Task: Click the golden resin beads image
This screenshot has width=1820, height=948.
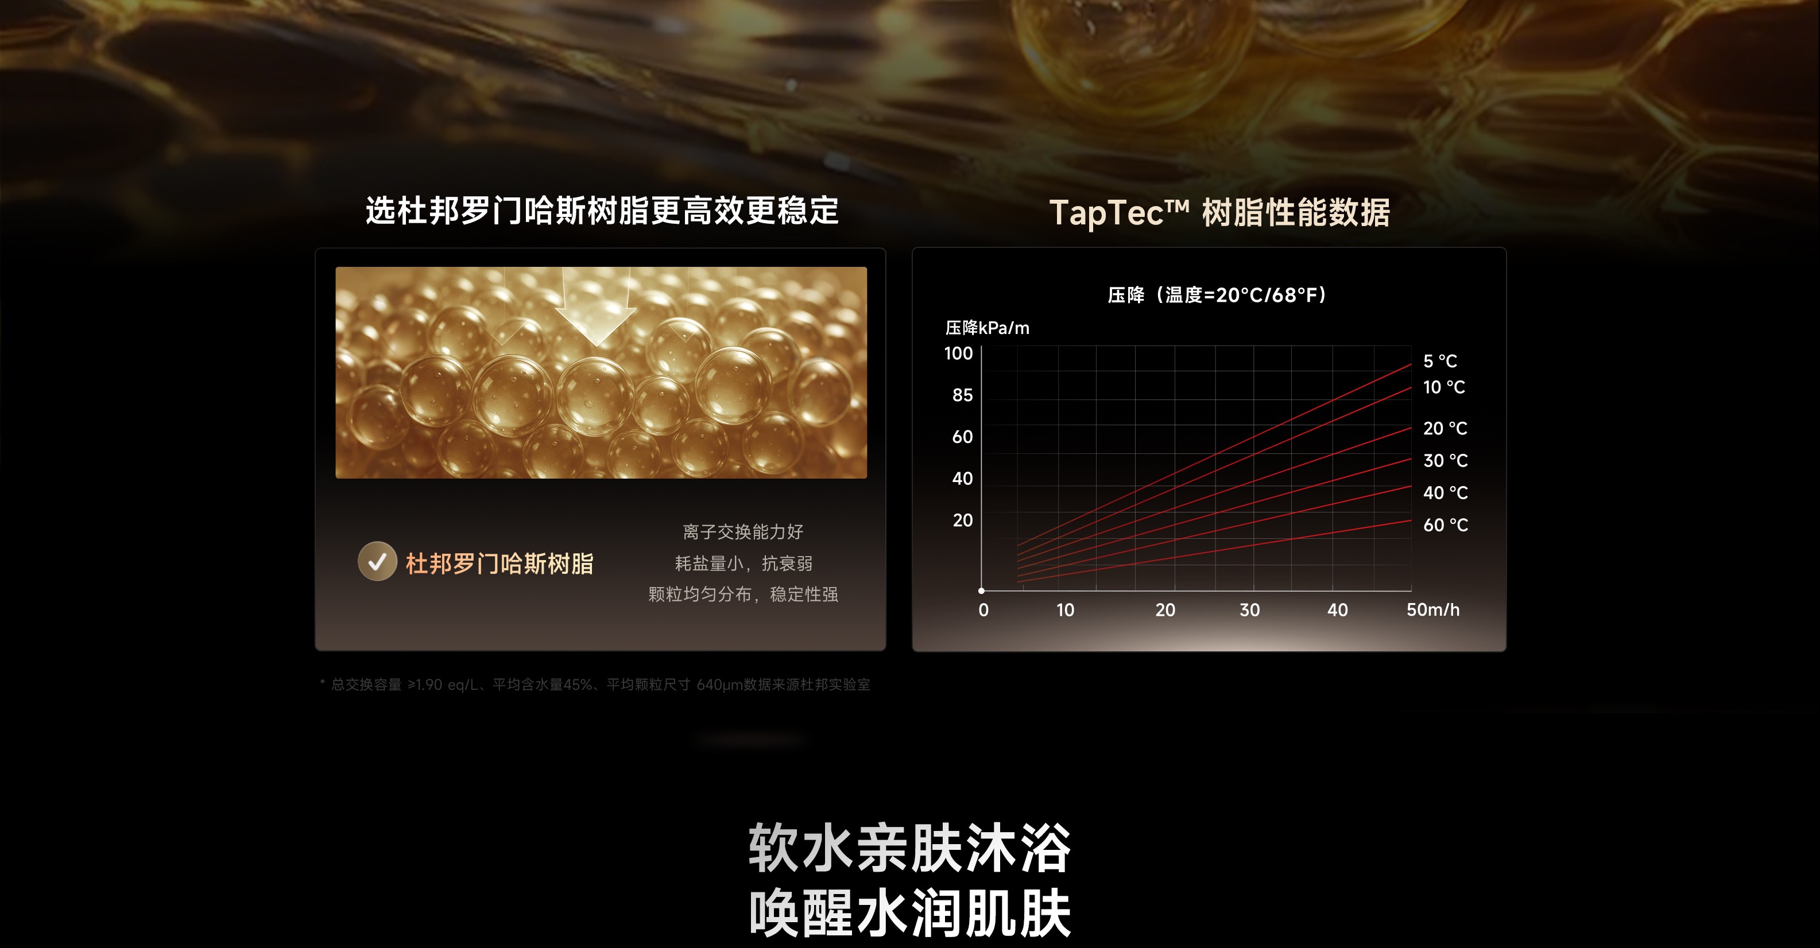Action: pyautogui.click(x=601, y=372)
